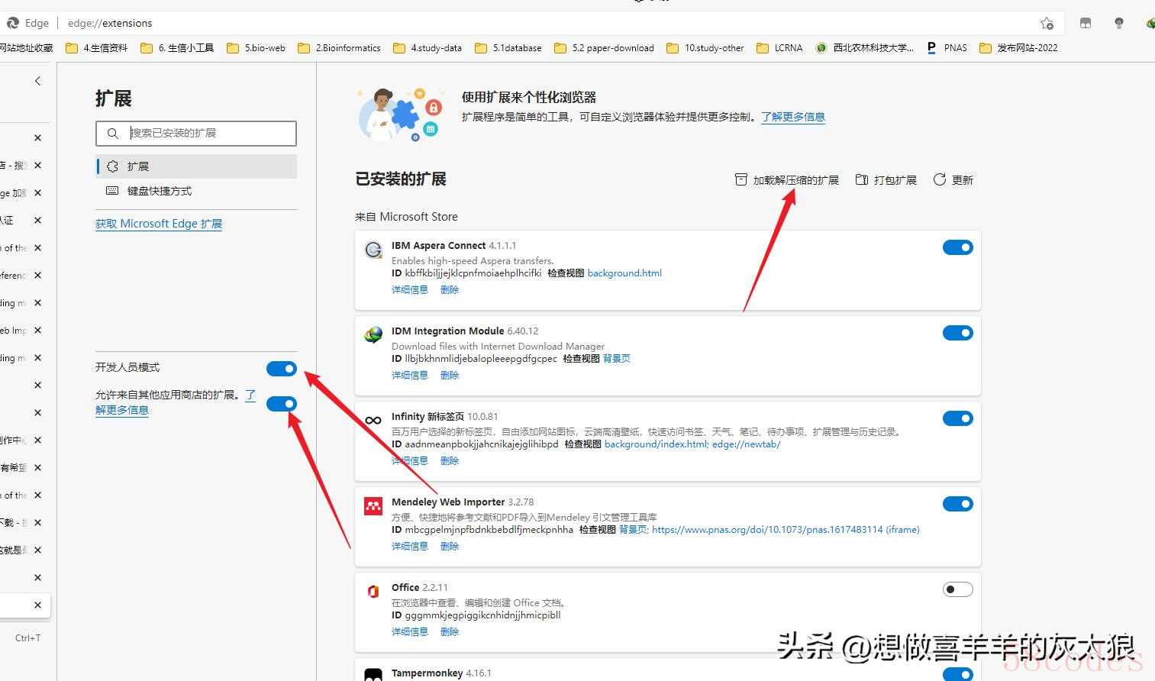Click the 更新 refresh icon
1155x681 pixels.
(x=940, y=179)
